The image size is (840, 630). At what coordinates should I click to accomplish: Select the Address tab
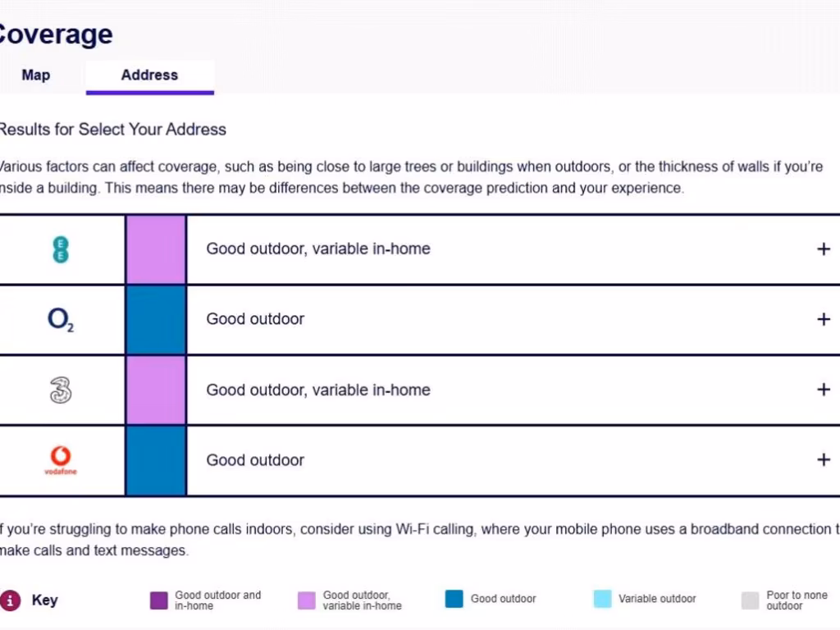[149, 75]
